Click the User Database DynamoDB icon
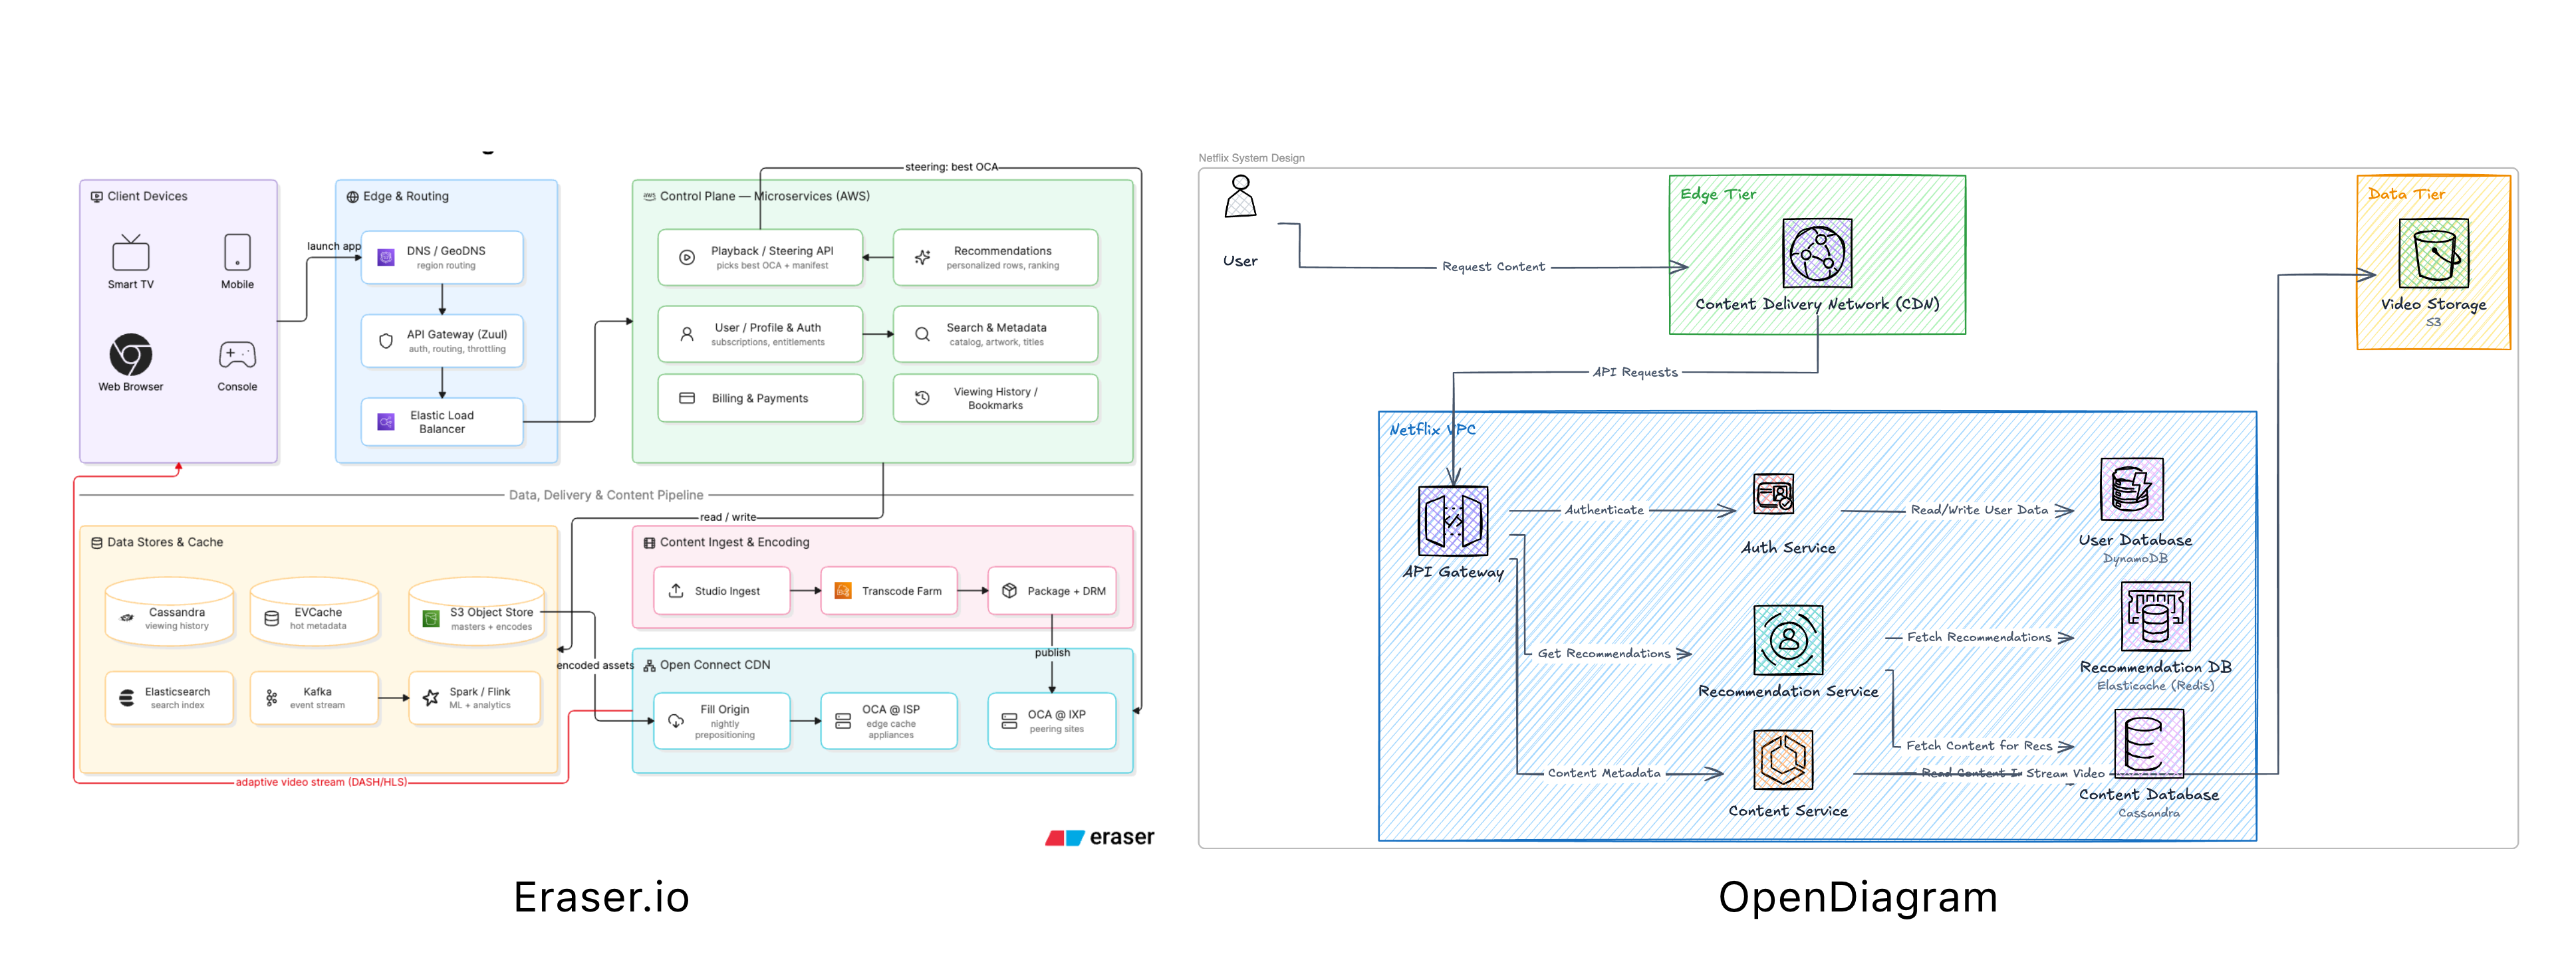This screenshot has width=2576, height=954. tap(2132, 490)
